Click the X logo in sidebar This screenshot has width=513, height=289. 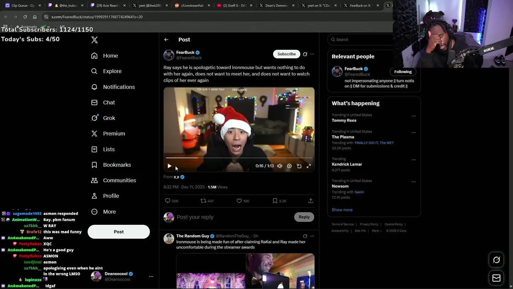[x=95, y=40]
